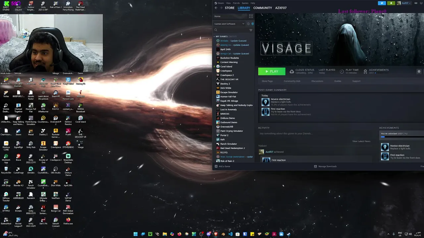The image size is (424, 238).
Task: Open the AZXF07 profile tab
Action: [x=281, y=8]
